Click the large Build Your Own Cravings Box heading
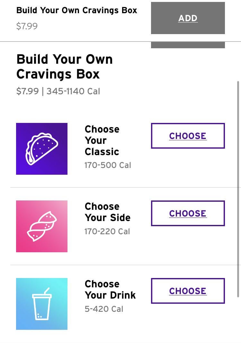Image resolution: width=241 pixels, height=343 pixels. point(64,67)
